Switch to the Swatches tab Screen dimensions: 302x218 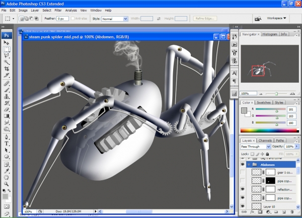263,102
